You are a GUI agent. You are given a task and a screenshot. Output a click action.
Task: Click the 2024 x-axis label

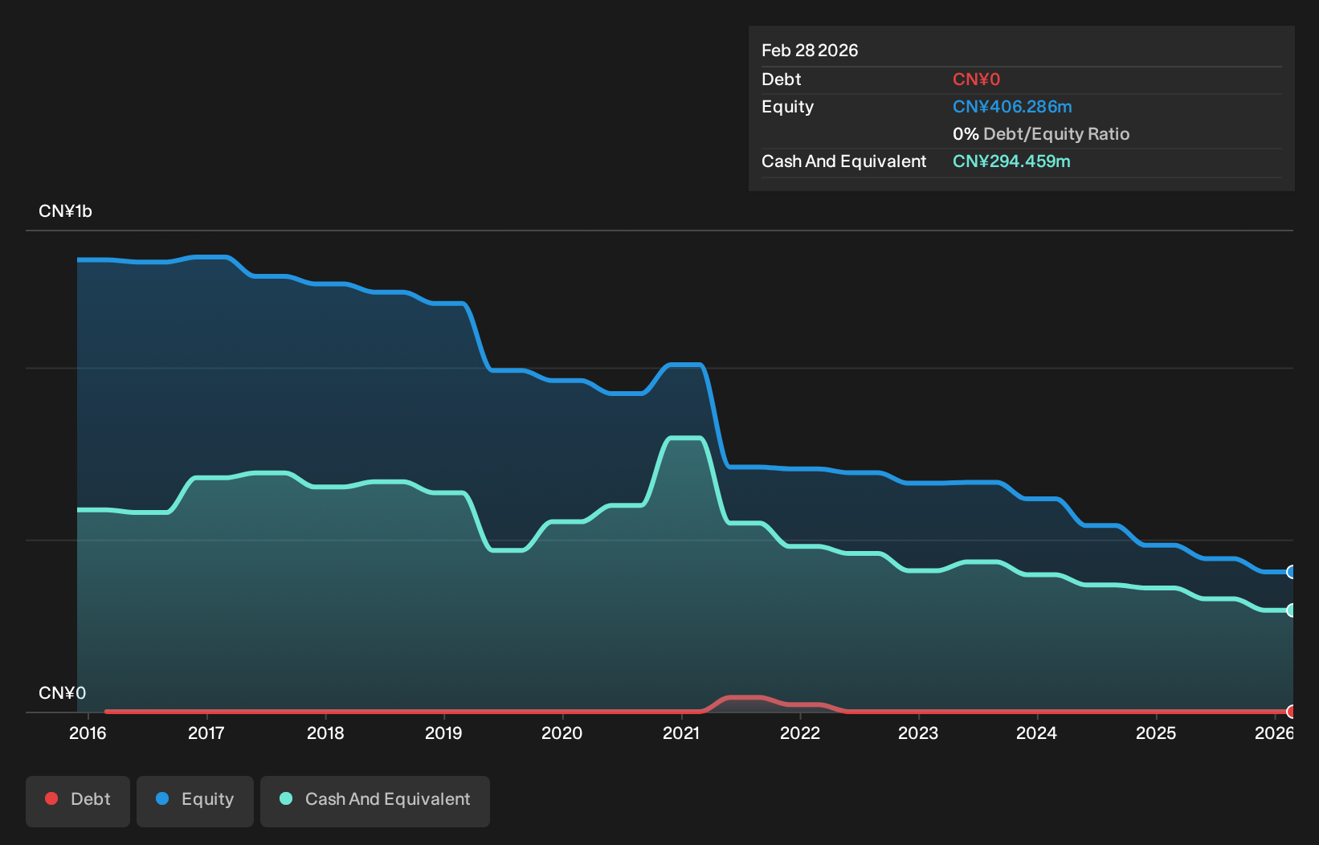pyautogui.click(x=1037, y=733)
